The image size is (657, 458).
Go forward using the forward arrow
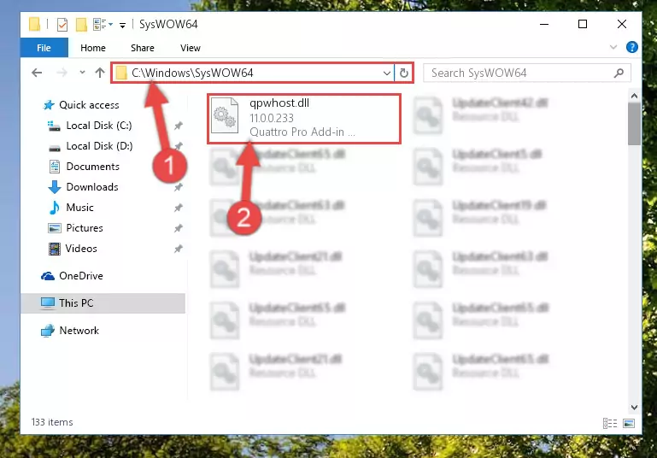tap(62, 73)
